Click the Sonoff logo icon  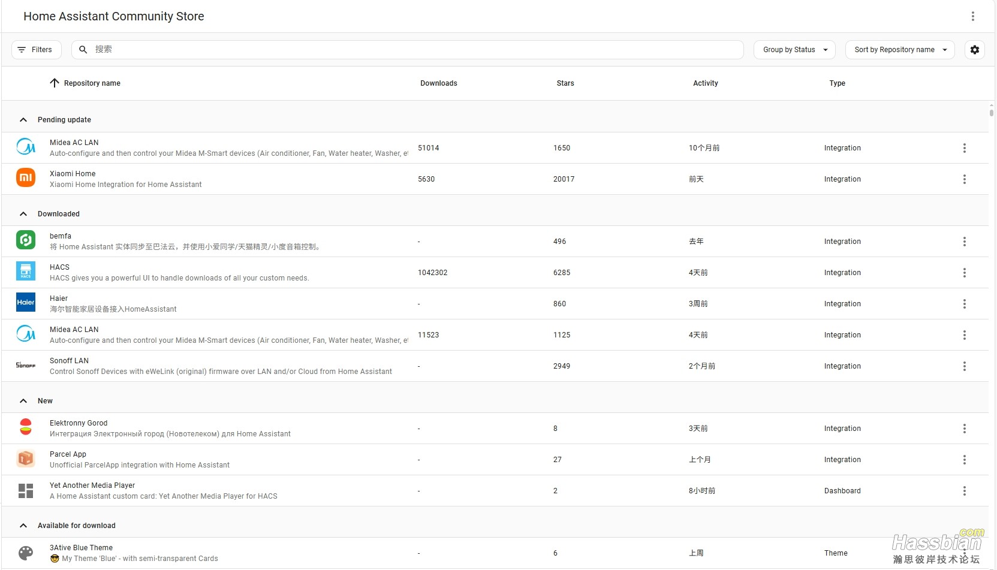point(26,365)
